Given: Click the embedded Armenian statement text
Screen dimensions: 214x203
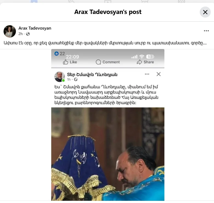Looking at the screenshot, I should coord(106,95).
